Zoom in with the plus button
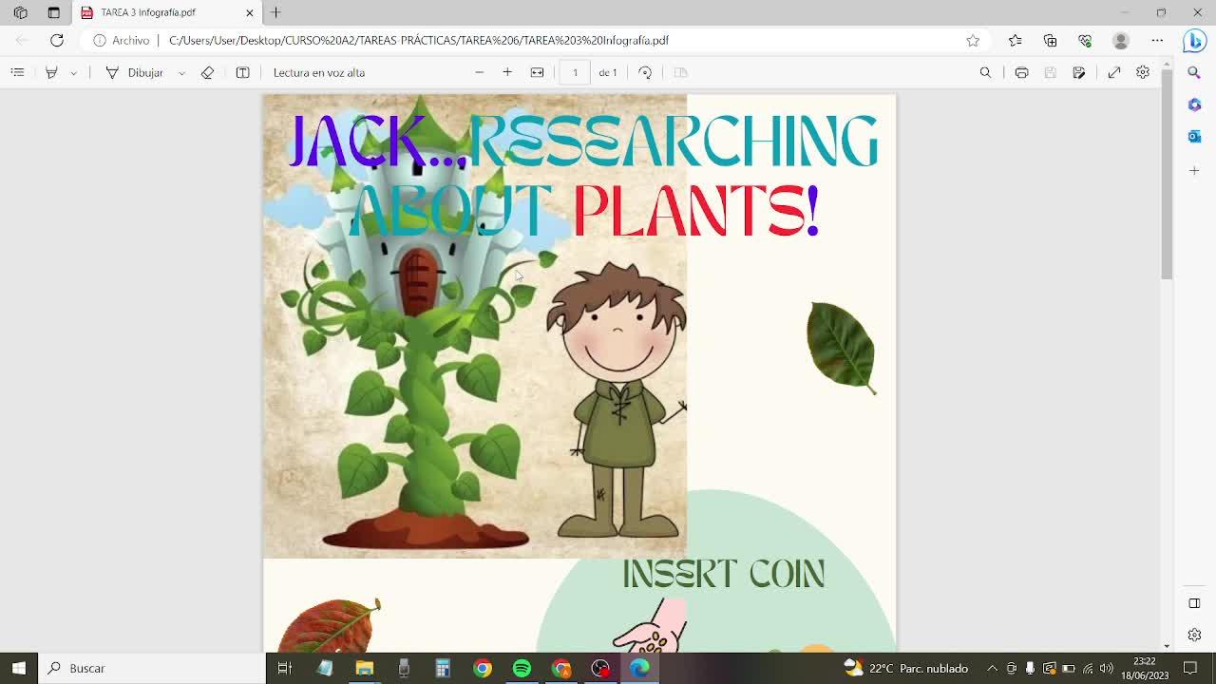The height and width of the screenshot is (684, 1216). pos(507,72)
